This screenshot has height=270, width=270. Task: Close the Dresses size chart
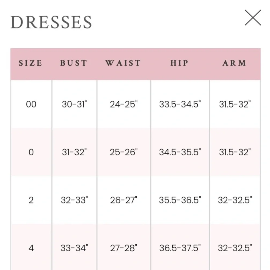(x=253, y=18)
